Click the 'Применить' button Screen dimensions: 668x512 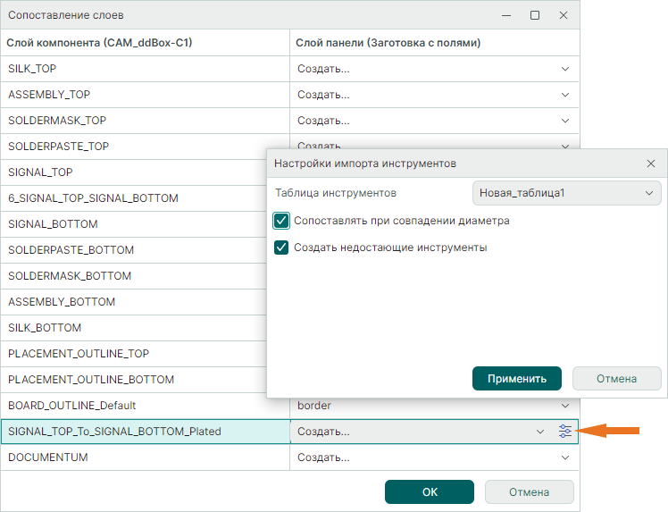(x=516, y=379)
